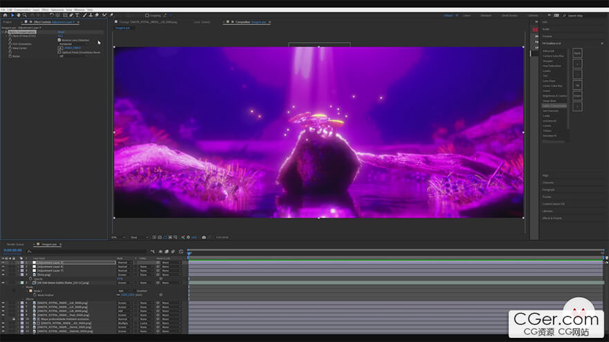Toggle Reverse Lens Distortion checkbox
The height and width of the screenshot is (342, 609).
(x=59, y=40)
